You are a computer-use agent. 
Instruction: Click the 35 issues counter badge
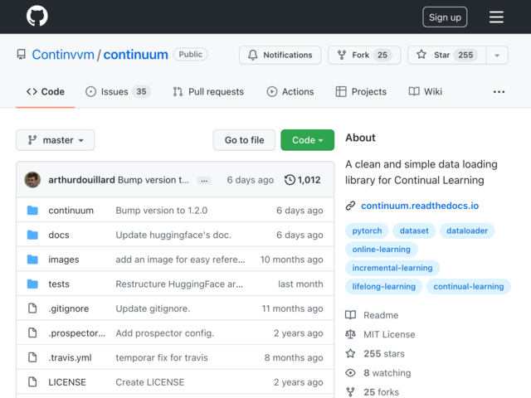tap(141, 92)
